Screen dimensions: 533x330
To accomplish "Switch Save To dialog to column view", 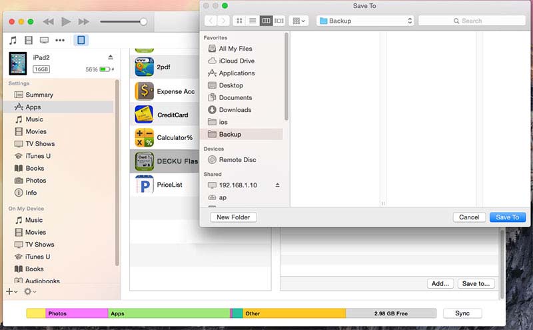I will 266,21.
